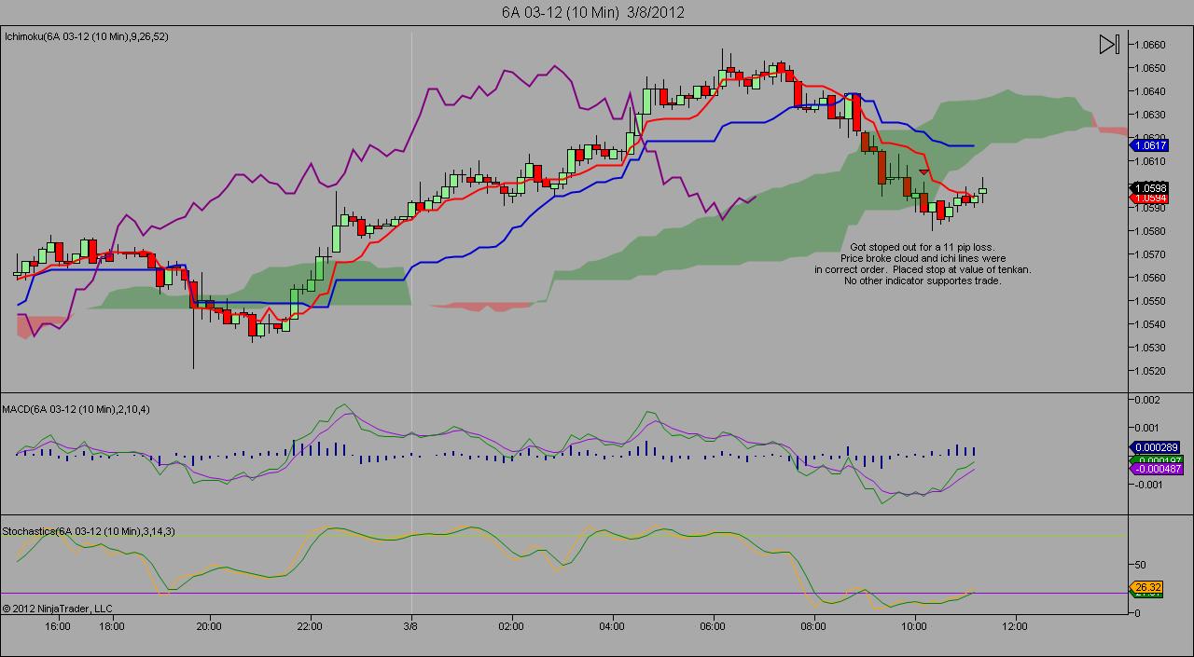Click the 1.0640 price axis label
1194x657 pixels.
click(x=1150, y=91)
